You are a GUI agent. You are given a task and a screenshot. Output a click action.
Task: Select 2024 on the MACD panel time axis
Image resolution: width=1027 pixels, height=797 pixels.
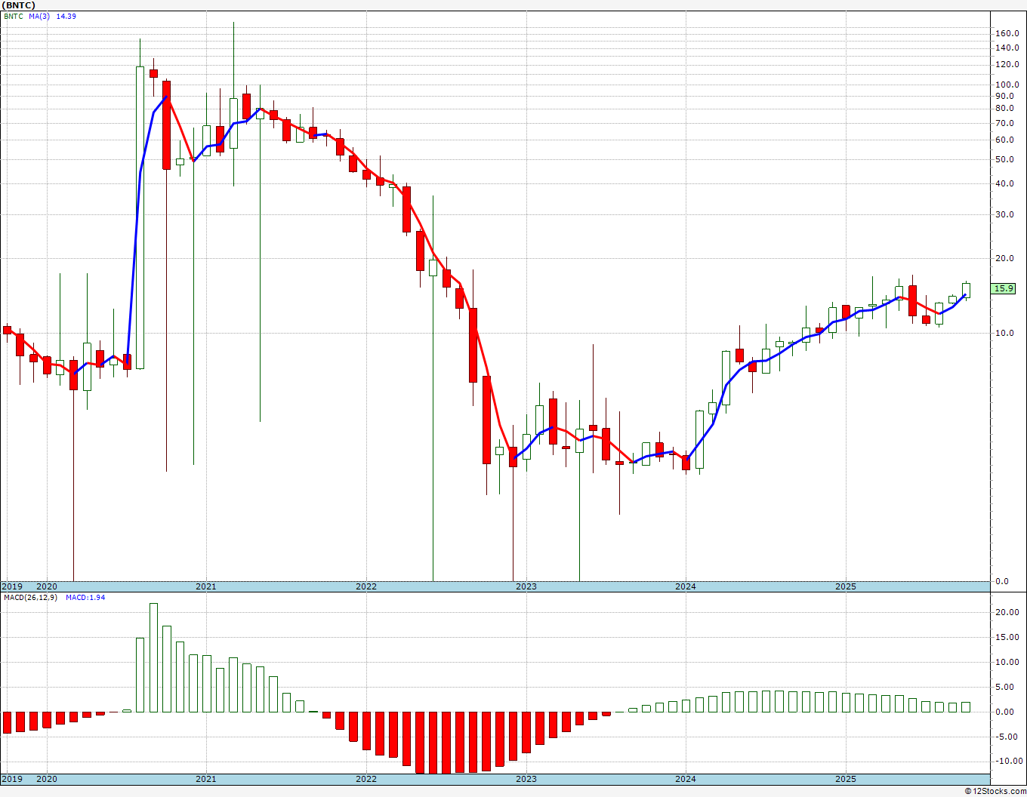(686, 779)
